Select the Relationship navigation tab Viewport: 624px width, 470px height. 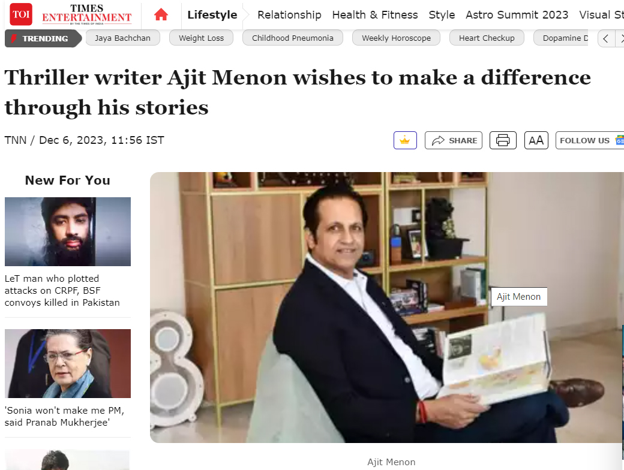click(289, 14)
